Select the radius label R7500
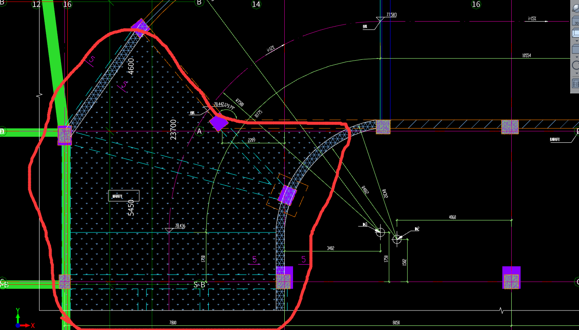Image resolution: width=579 pixels, height=330 pixels. click(x=240, y=102)
